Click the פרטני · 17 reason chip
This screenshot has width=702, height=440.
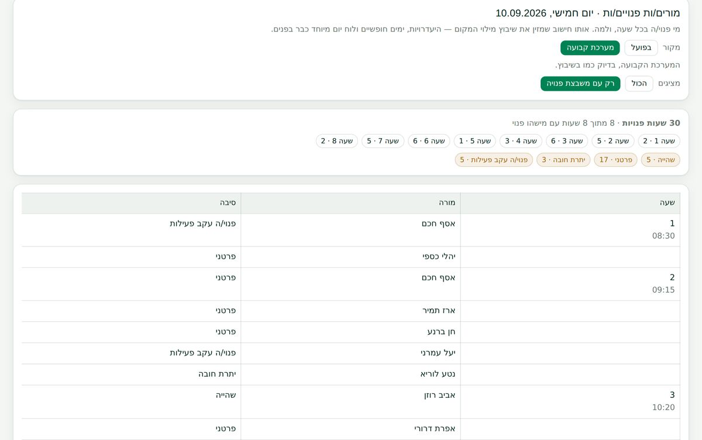[616, 160]
